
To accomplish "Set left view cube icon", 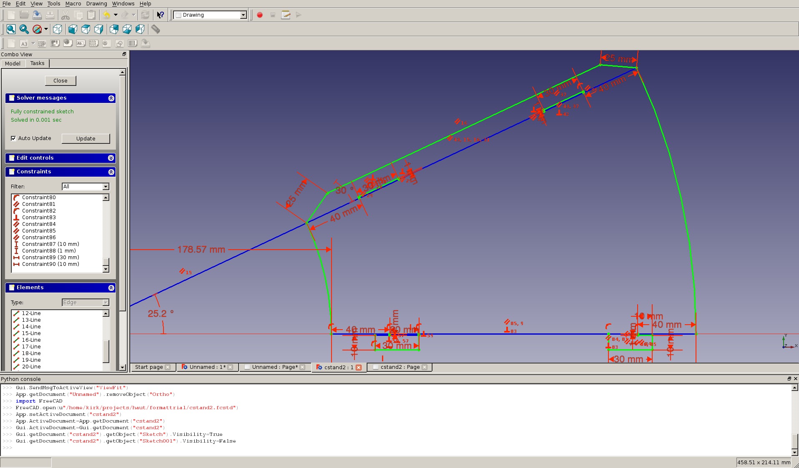I will click(x=140, y=29).
